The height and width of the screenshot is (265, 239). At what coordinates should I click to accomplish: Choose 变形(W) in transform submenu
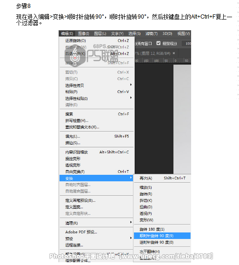[x=162, y=220]
